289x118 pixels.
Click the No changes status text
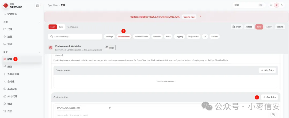pyautogui.click(x=72, y=27)
